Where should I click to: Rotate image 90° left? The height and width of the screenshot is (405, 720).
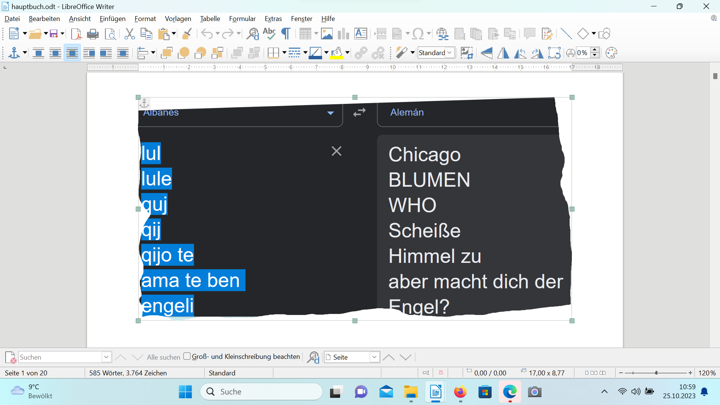point(520,53)
